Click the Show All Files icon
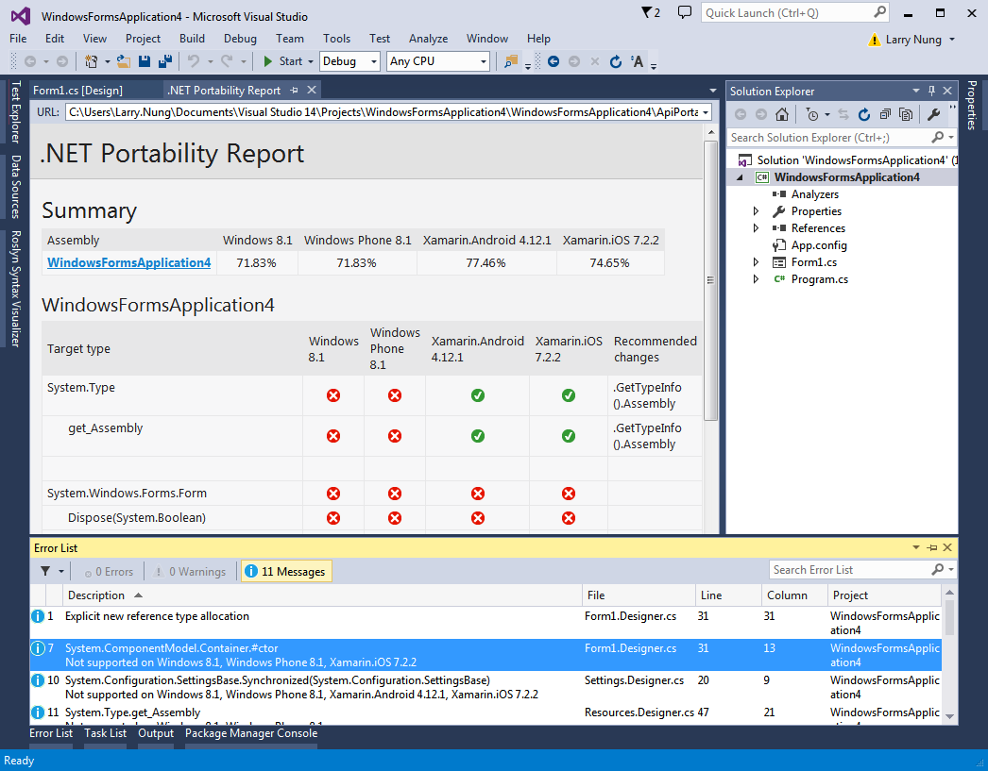This screenshot has width=988, height=771. coord(906,114)
